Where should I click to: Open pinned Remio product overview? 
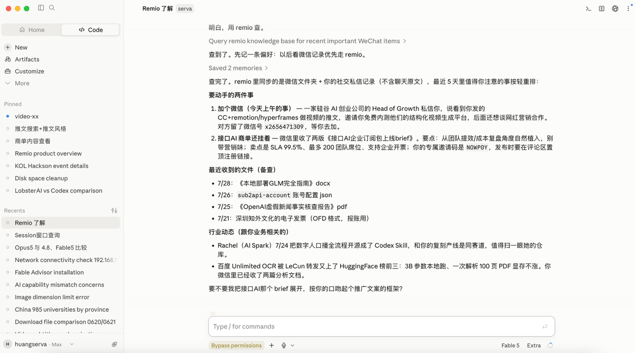click(x=61, y=153)
